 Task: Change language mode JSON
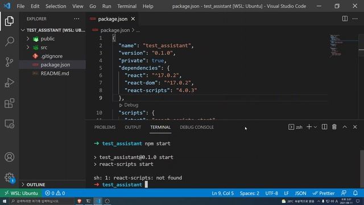point(300,193)
